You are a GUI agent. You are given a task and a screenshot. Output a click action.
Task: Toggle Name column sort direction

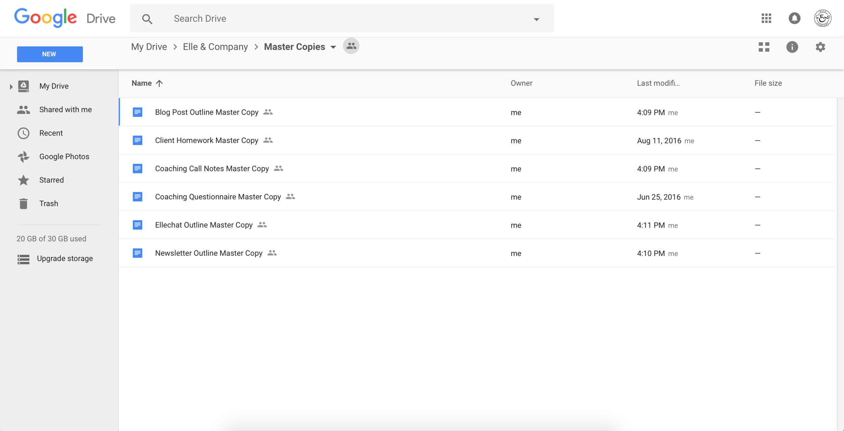click(x=159, y=83)
